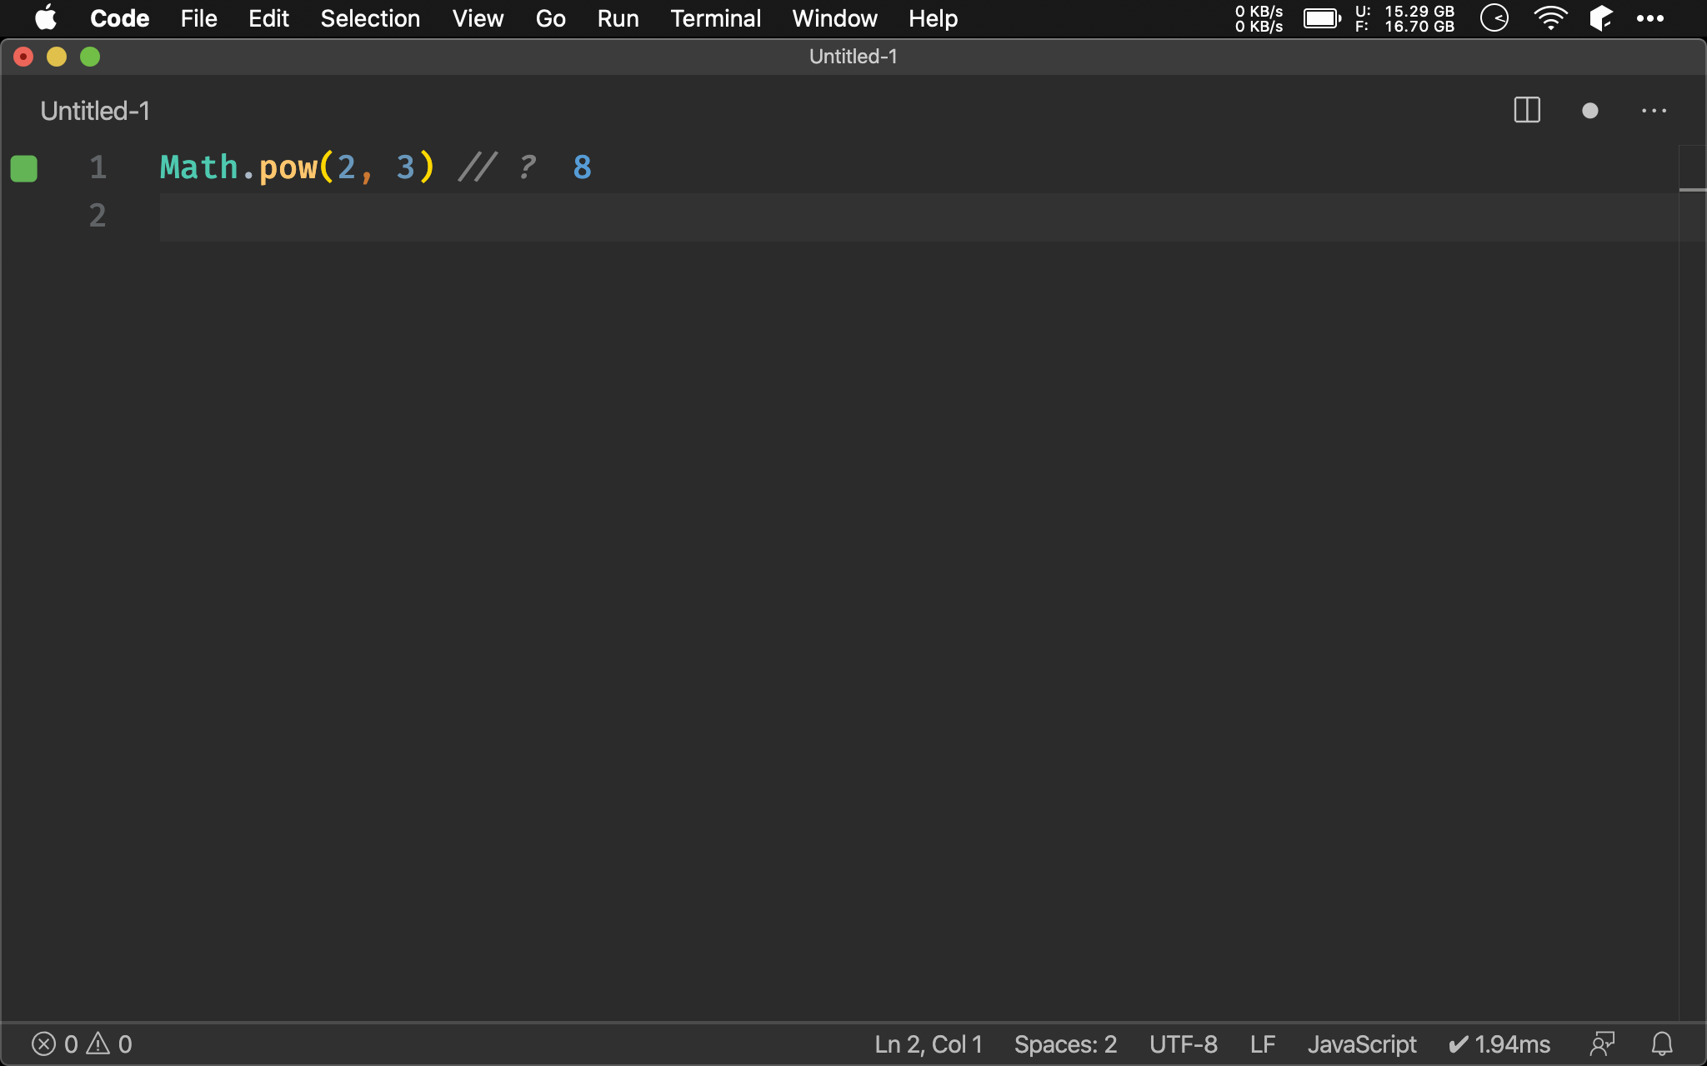Click the Quokka 1.94ms execution time status
Screen dimensions: 1707x1066
click(1499, 1044)
